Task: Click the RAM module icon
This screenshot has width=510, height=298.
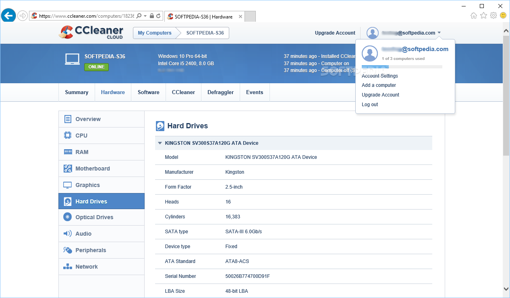Action: (x=68, y=152)
